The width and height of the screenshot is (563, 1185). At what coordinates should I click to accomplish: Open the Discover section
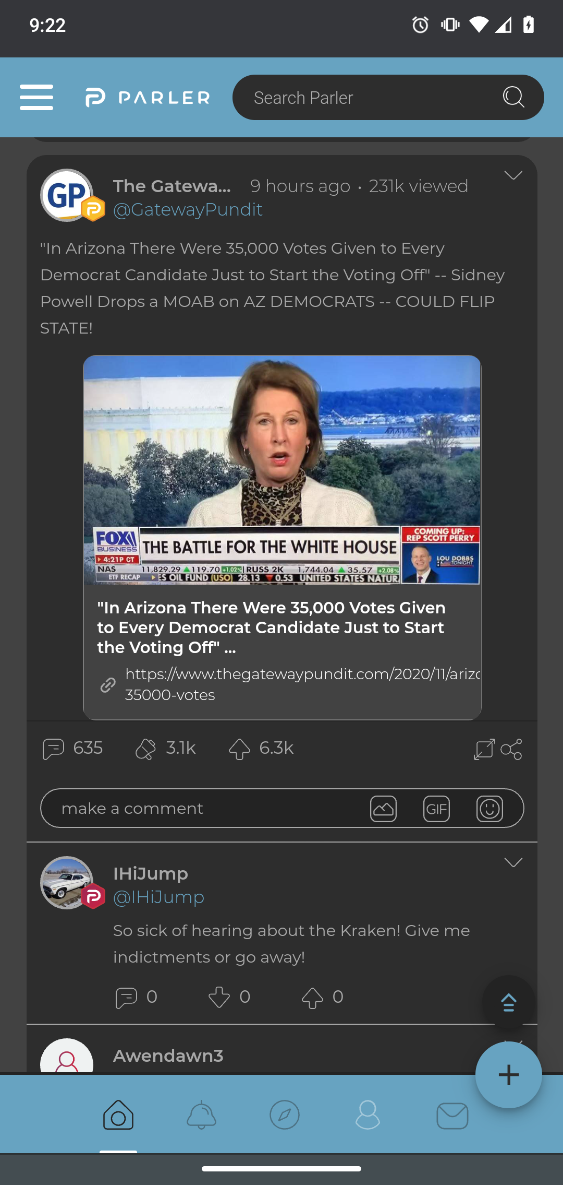285,1115
